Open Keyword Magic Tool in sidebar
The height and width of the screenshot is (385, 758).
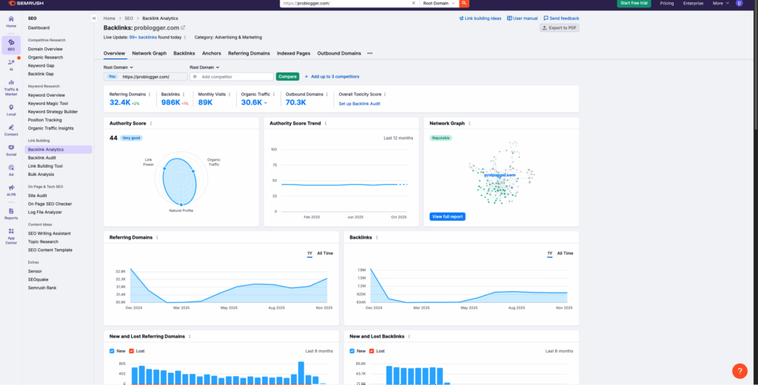click(48, 103)
